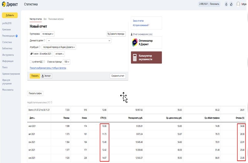This screenshot has width=248, height=163.
Task: Enable the 'с учётом НДС' checkbox
Action: click(31, 62)
